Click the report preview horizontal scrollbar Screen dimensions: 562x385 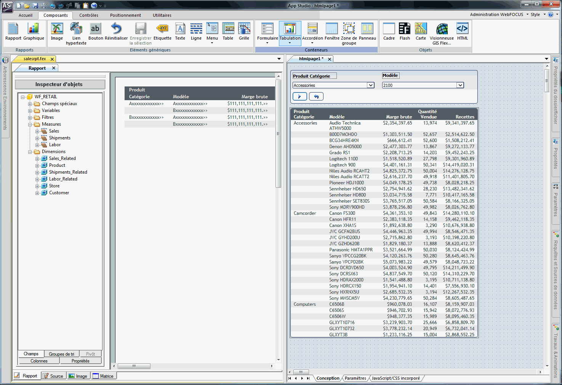click(134, 366)
